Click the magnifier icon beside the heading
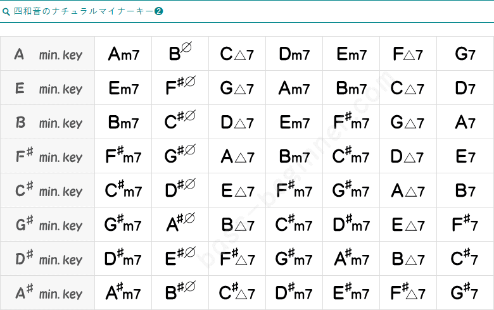The width and height of the screenshot is (494, 310). 6,11
